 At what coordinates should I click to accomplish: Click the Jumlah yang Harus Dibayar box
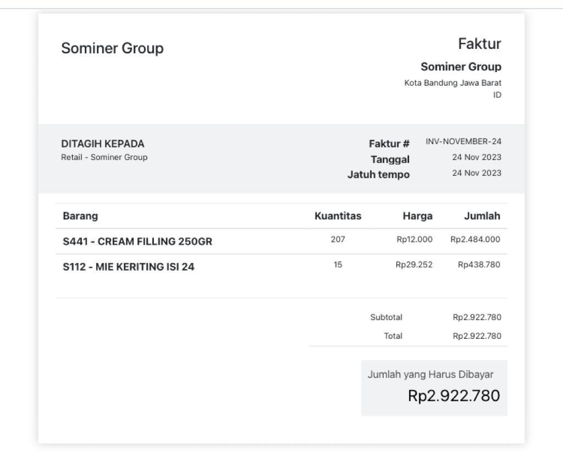(434, 388)
